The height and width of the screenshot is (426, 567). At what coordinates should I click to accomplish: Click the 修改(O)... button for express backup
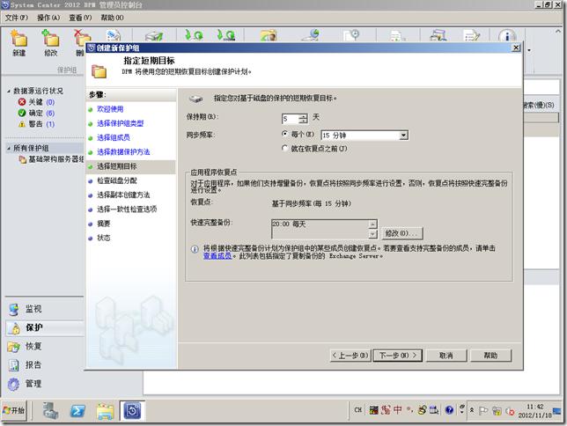coord(402,233)
